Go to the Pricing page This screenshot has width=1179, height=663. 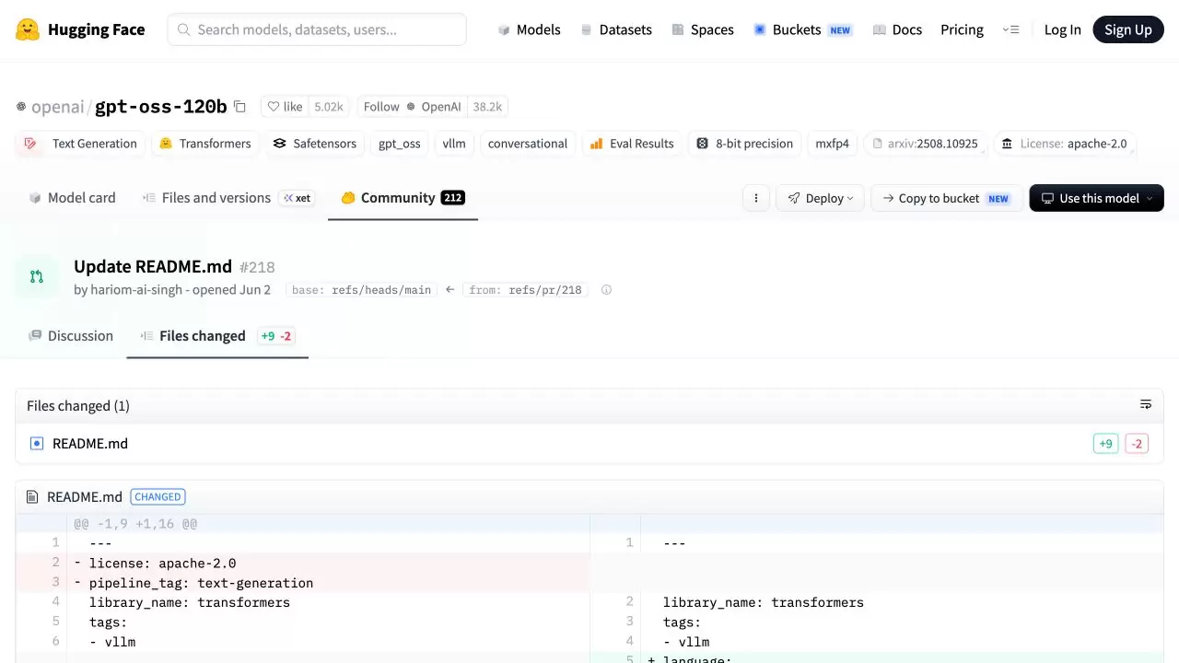[x=962, y=29]
